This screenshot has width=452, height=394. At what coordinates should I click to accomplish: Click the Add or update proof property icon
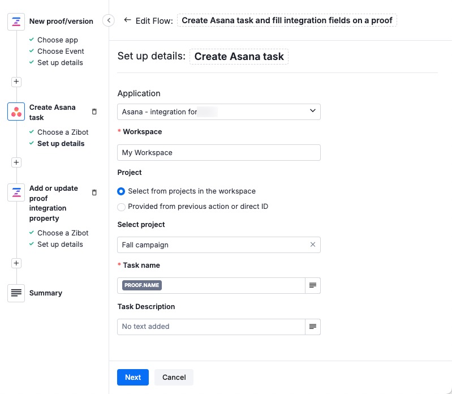click(x=16, y=192)
